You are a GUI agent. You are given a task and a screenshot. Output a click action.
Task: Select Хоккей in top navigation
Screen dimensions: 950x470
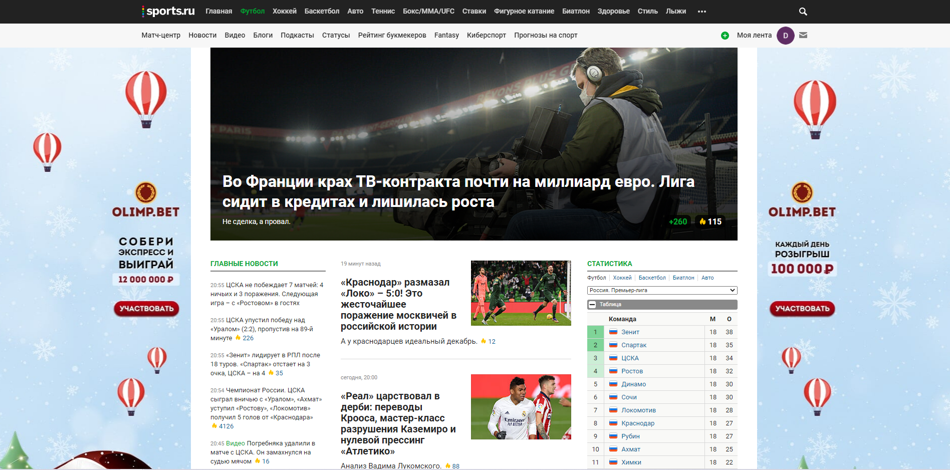pyautogui.click(x=285, y=11)
